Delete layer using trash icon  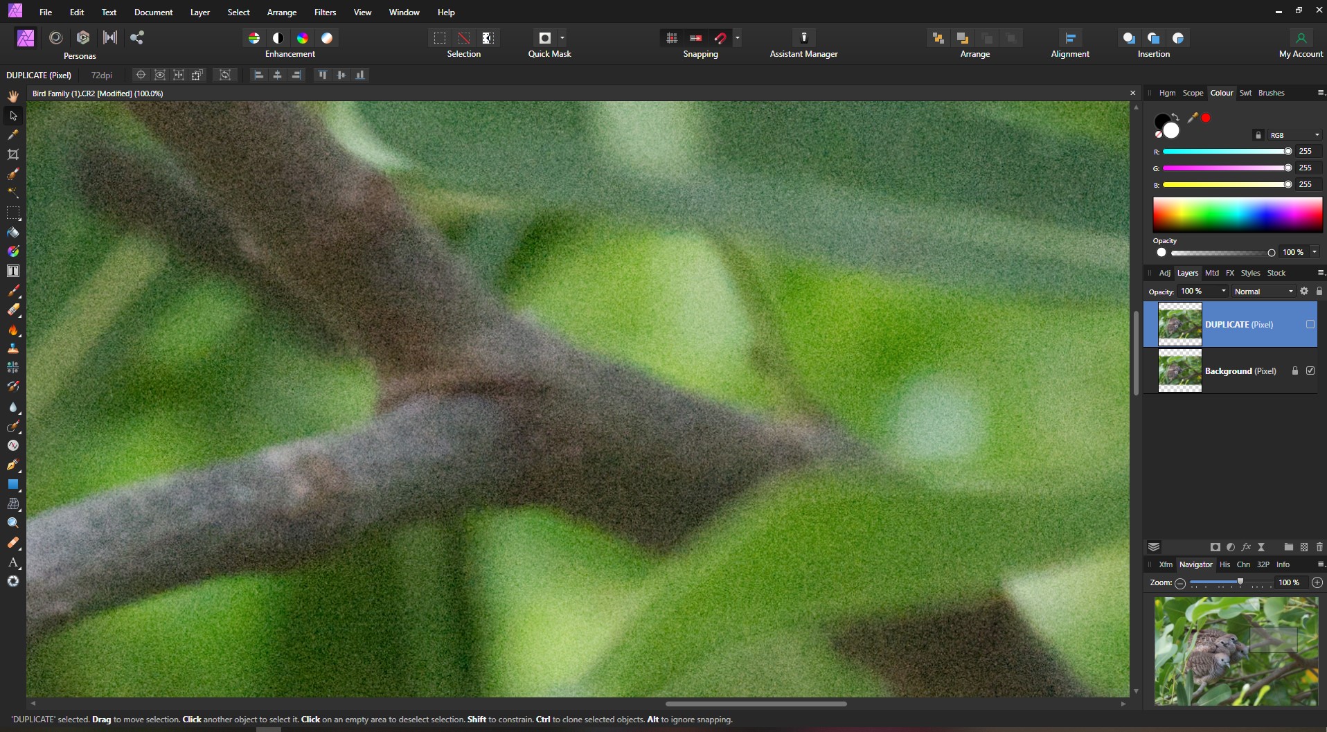point(1319,547)
